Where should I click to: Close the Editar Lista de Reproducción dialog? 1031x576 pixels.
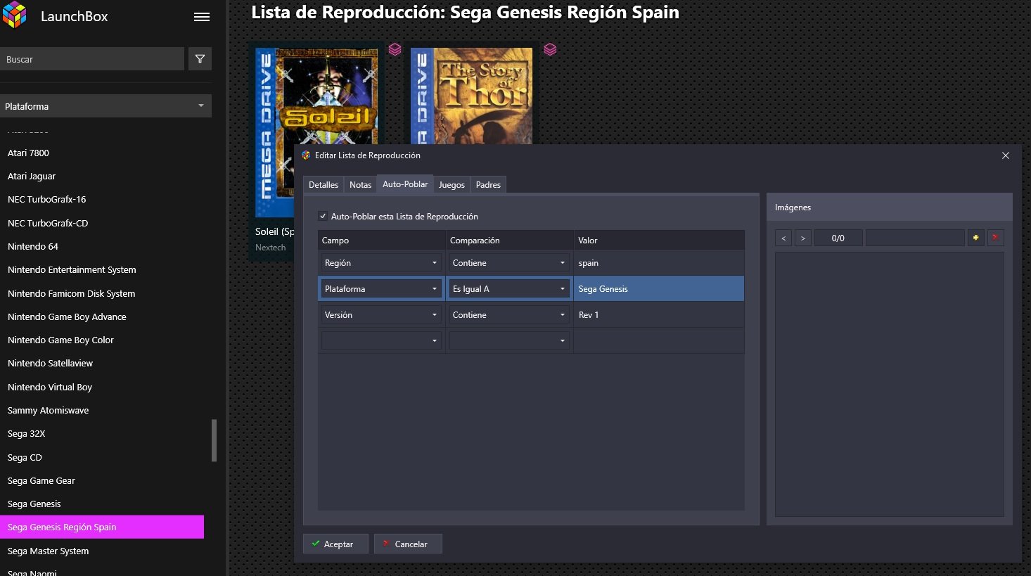pos(1006,155)
